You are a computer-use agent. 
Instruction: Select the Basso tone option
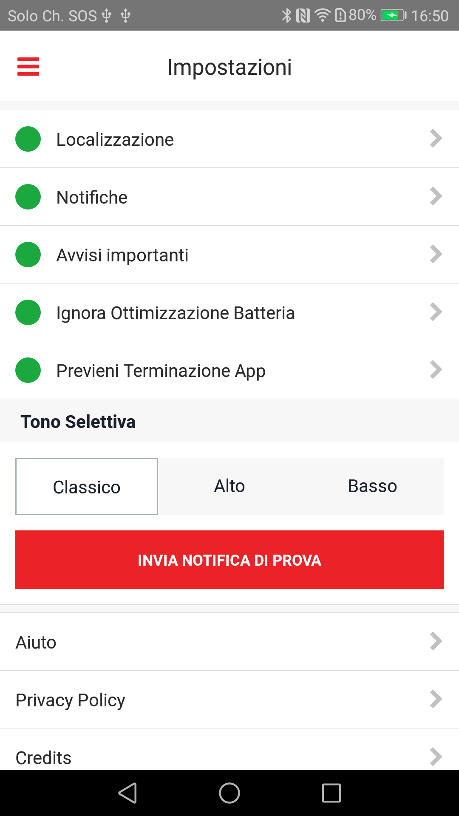(x=372, y=486)
